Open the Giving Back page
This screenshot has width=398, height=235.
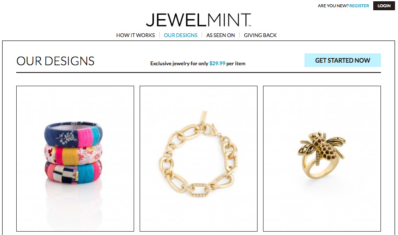pyautogui.click(x=260, y=35)
